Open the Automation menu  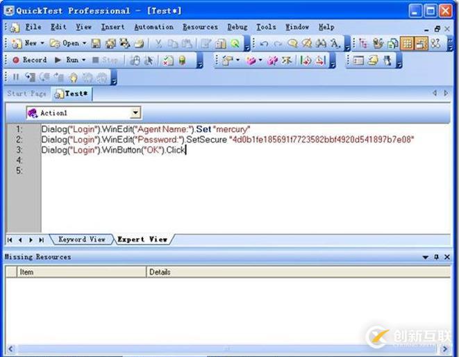tap(153, 27)
